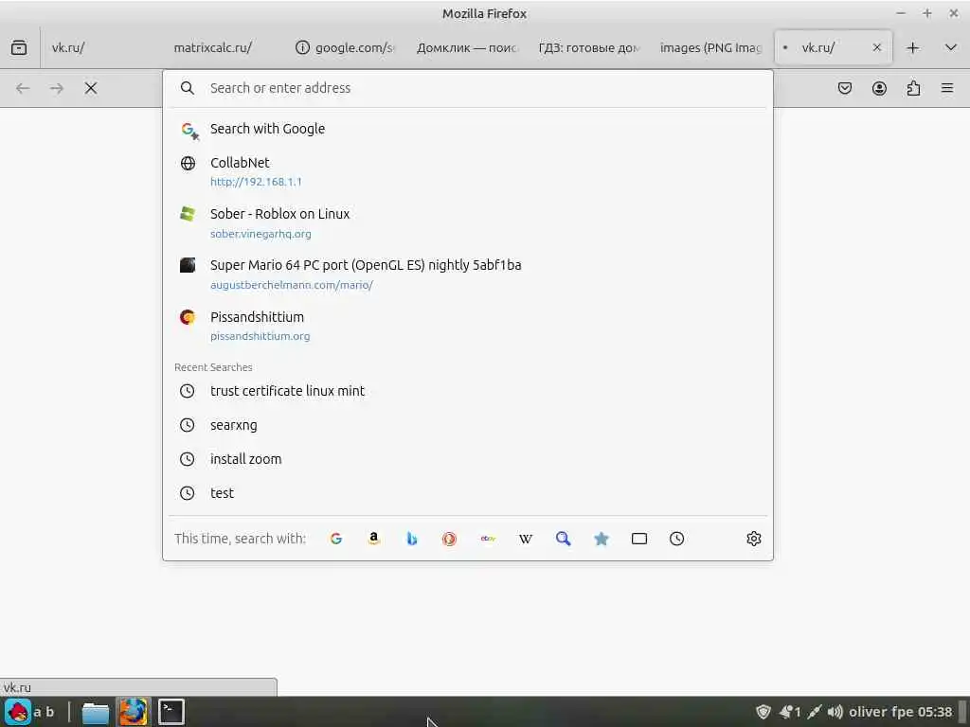Viewport: 970px width, 727px height.
Task: Switch to the google.com tab
Action: 345,47
